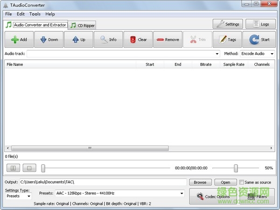Viewport: 280px width, 210px height.
Task: Click the File Name column header
Action: (70, 64)
